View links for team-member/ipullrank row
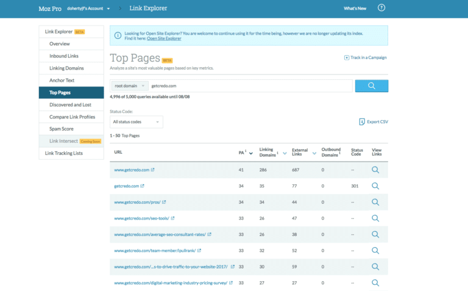468x291 pixels. click(x=375, y=250)
